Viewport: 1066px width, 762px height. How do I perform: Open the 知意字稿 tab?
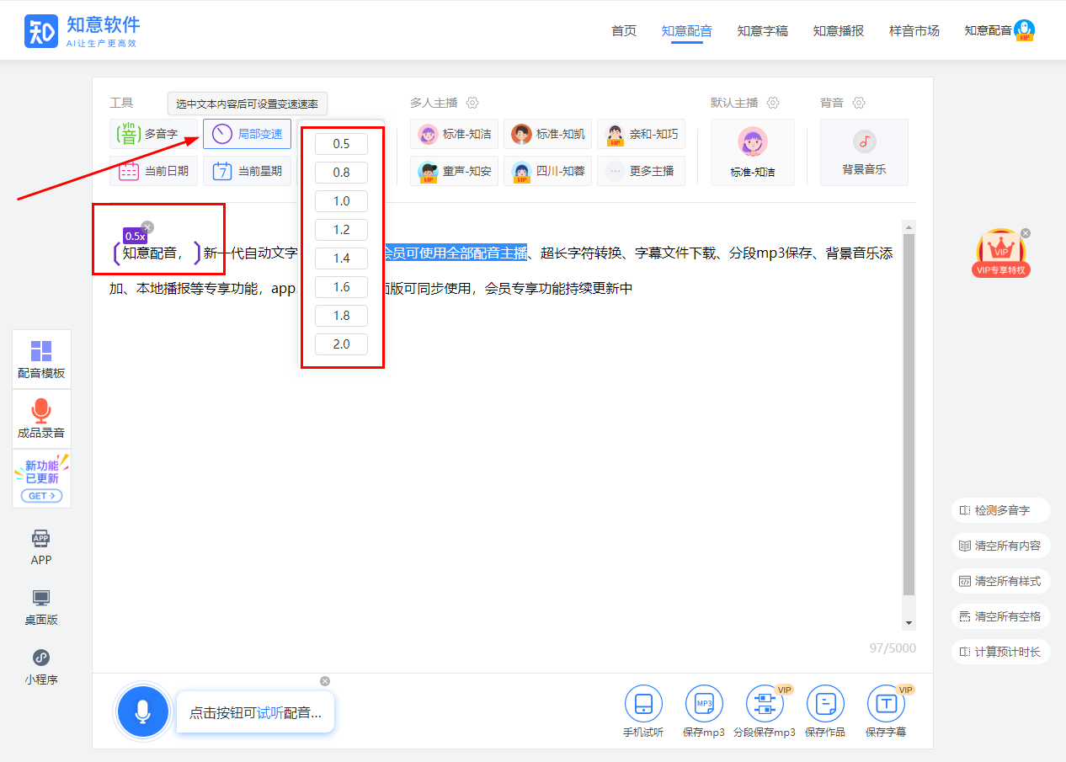tap(762, 31)
